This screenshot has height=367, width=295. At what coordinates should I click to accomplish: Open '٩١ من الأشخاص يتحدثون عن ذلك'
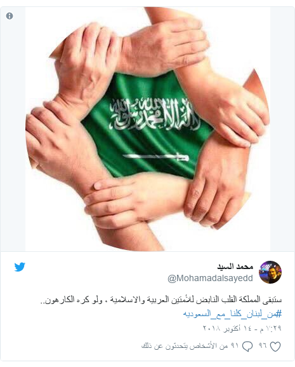click(190, 346)
